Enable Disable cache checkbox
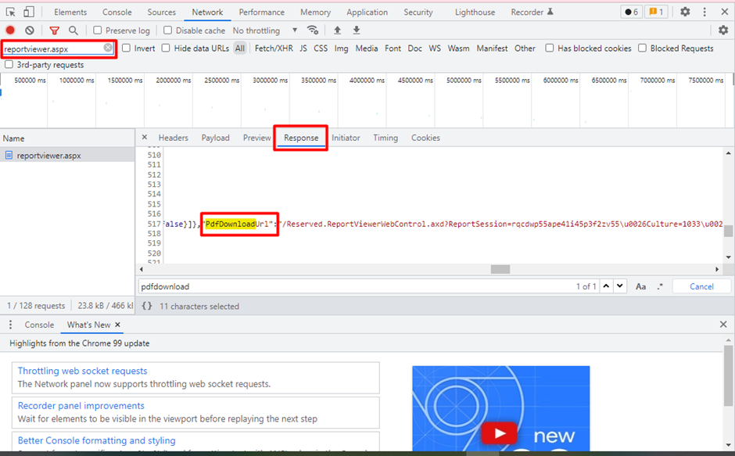Screen dimensions: 735x456 click(167, 31)
